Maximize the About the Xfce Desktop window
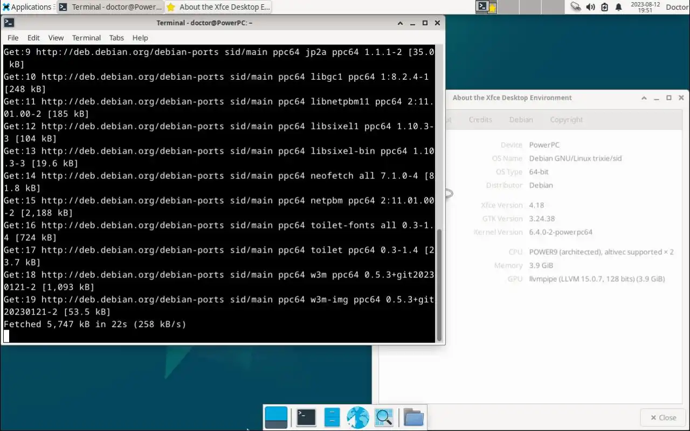This screenshot has width=690, height=431. [669, 98]
